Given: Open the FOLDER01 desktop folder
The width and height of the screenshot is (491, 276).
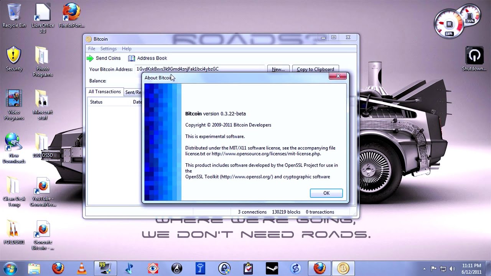Looking at the screenshot, I should point(14,232).
